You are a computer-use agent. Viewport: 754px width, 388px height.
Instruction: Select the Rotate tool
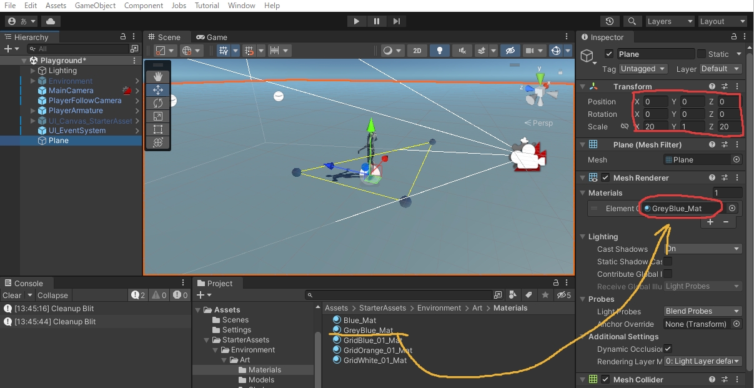click(158, 103)
